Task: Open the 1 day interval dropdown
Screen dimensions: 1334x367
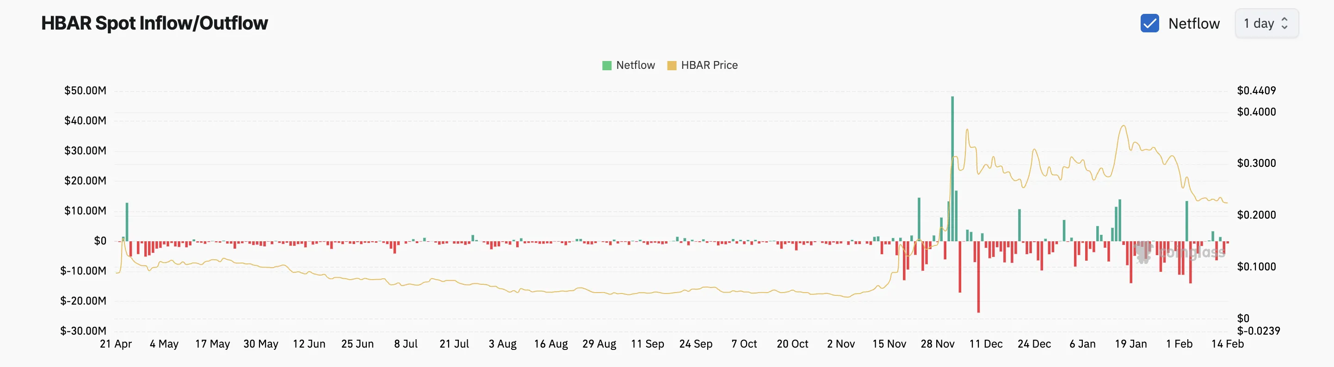Action: coord(1266,23)
